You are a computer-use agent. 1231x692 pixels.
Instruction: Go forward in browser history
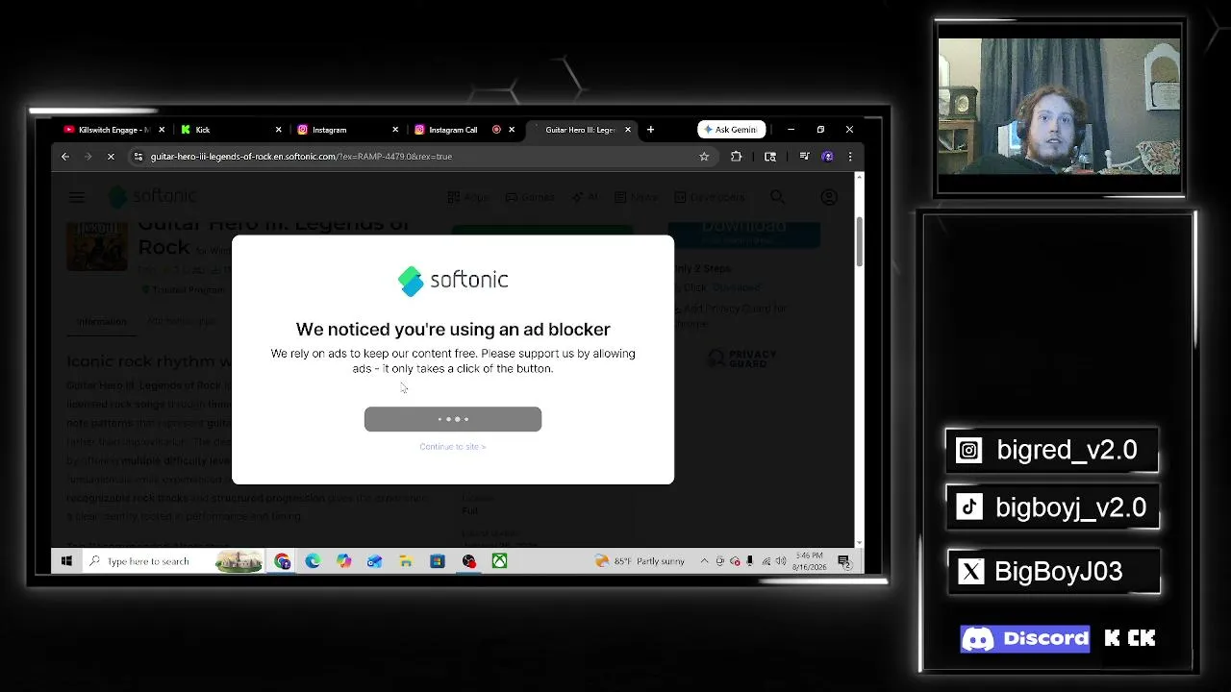88,157
